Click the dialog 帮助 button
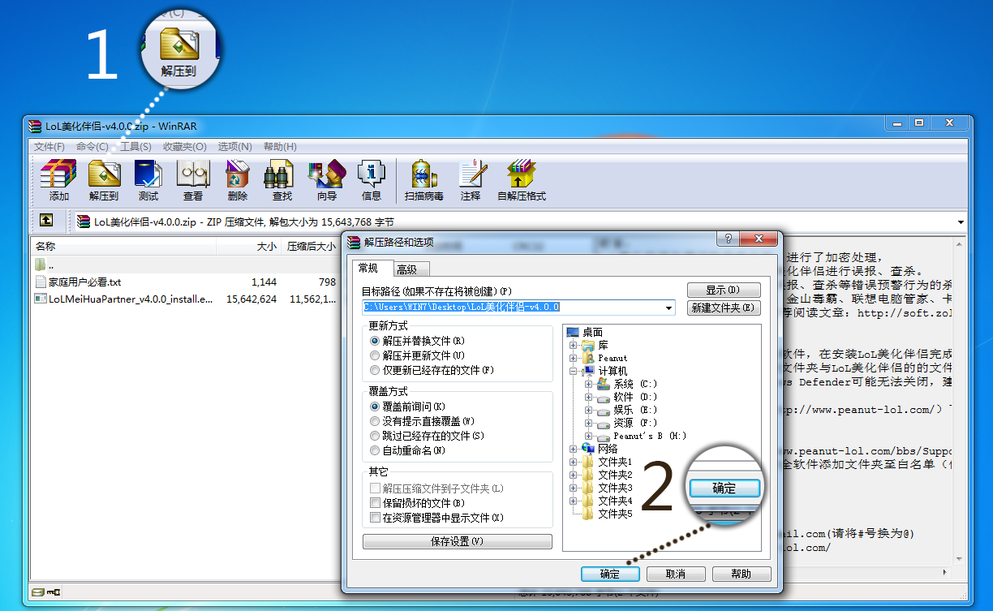Image resolution: width=993 pixels, height=611 pixels. coord(742,574)
